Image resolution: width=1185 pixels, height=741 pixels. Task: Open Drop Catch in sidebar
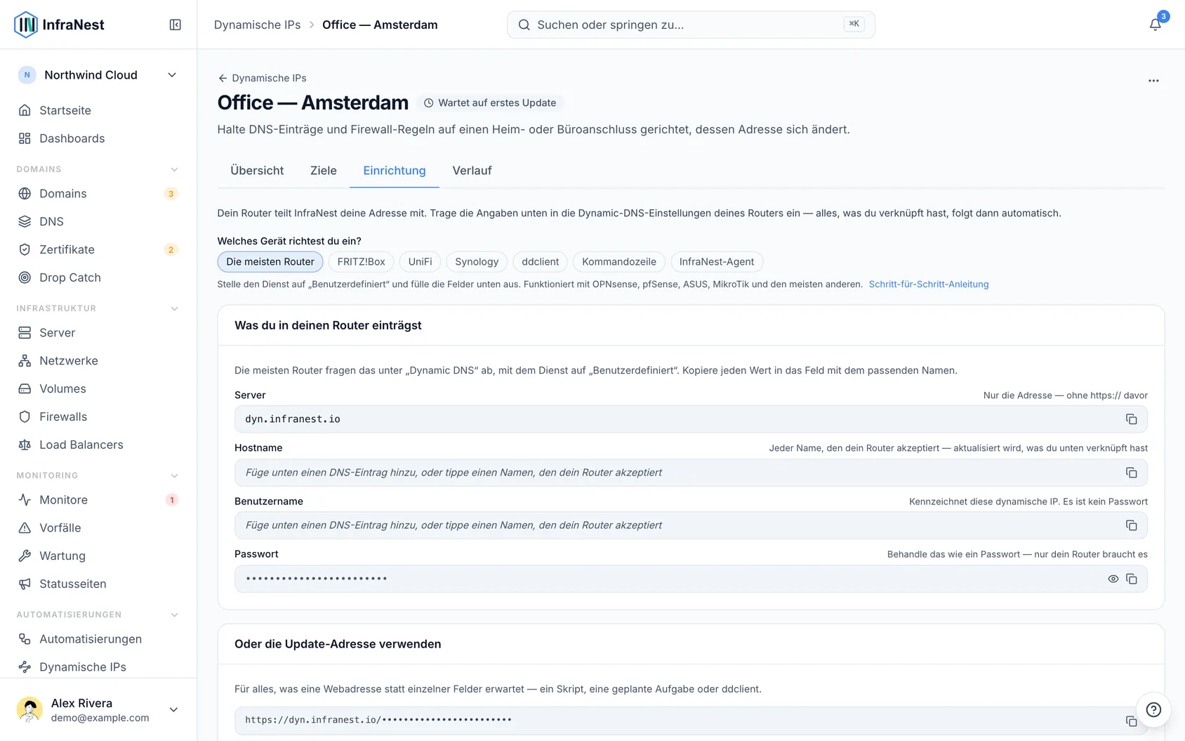tap(98, 278)
